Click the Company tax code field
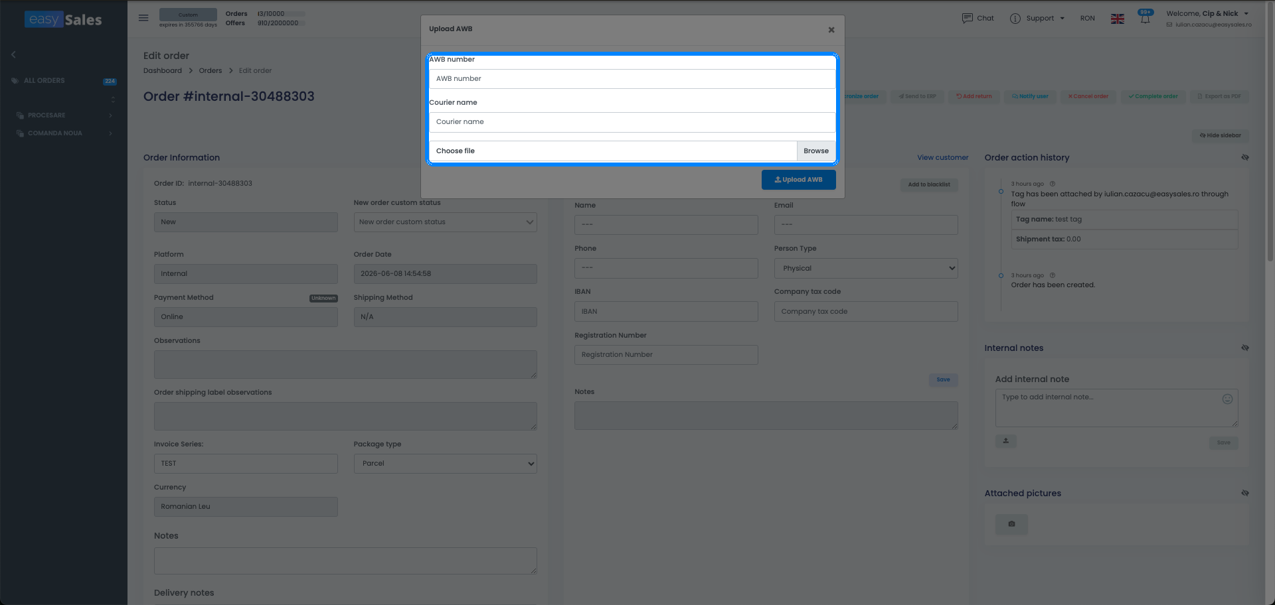 [866, 312]
